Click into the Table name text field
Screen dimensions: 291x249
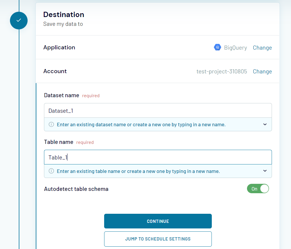pyautogui.click(x=158, y=157)
